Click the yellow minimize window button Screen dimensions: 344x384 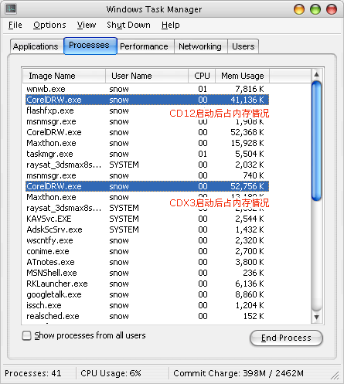point(299,9)
